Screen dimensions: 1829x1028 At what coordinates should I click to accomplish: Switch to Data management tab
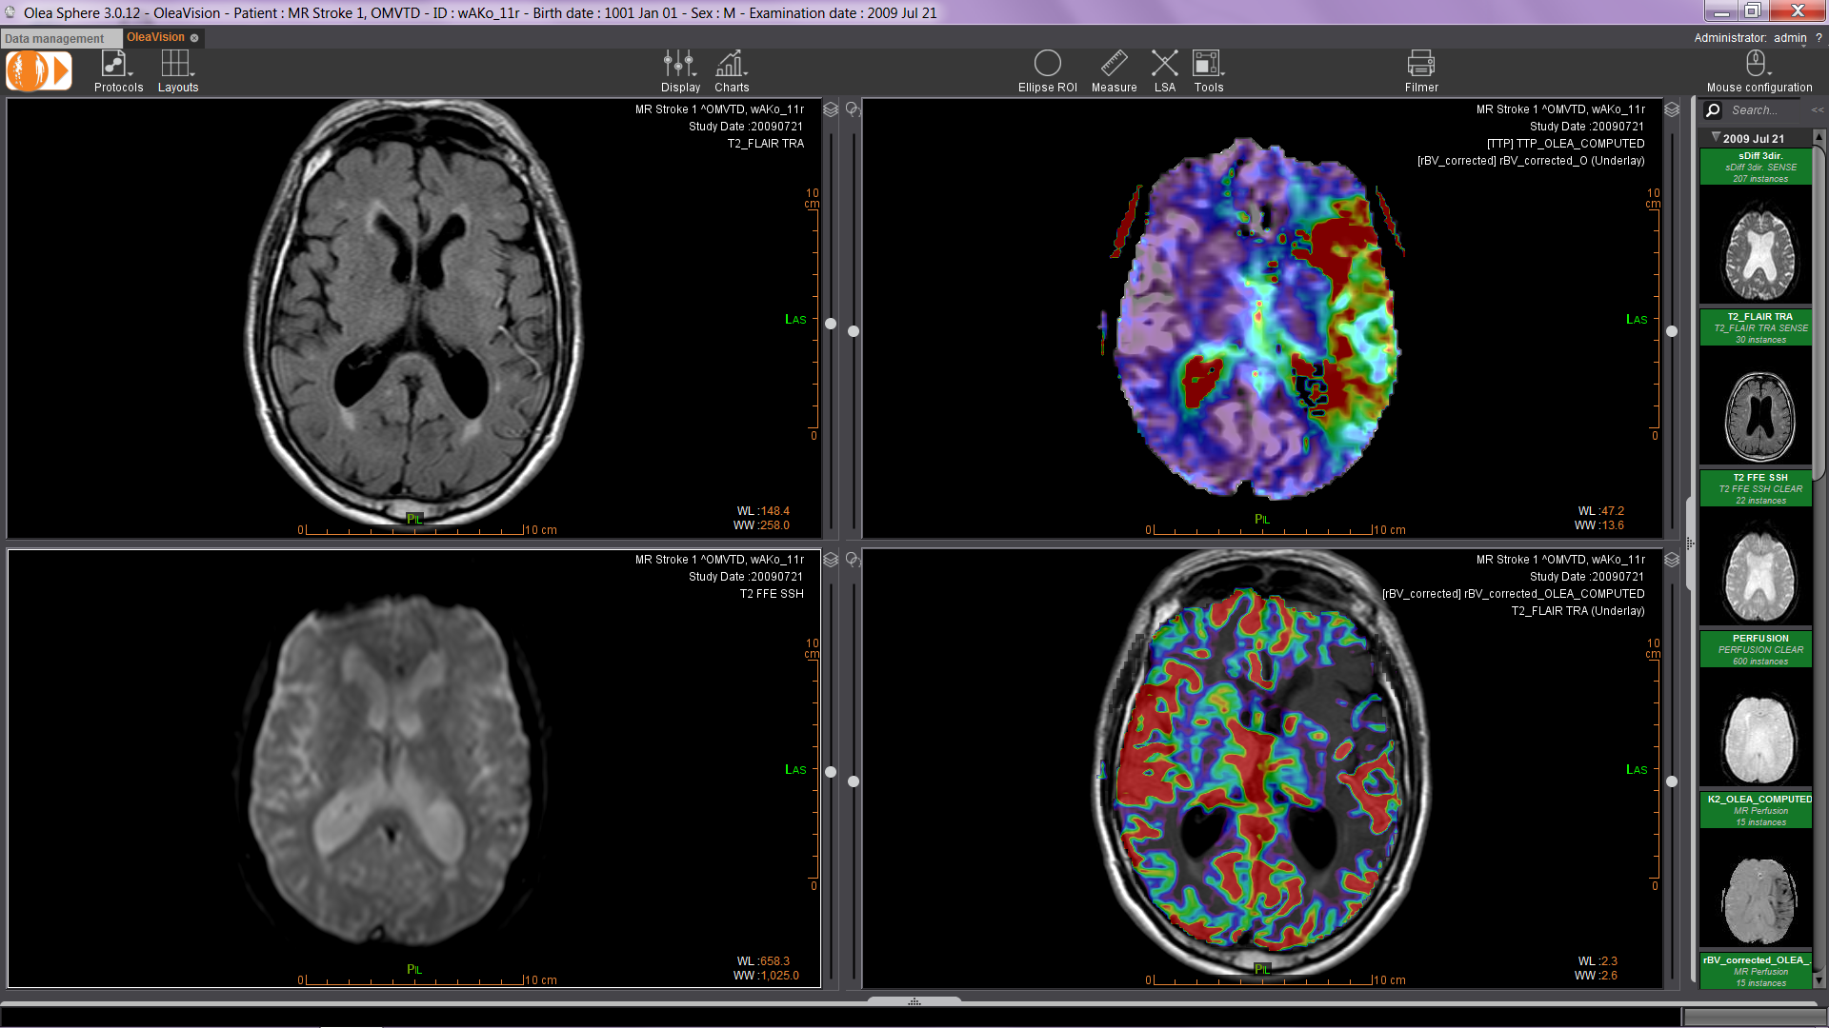tap(54, 39)
